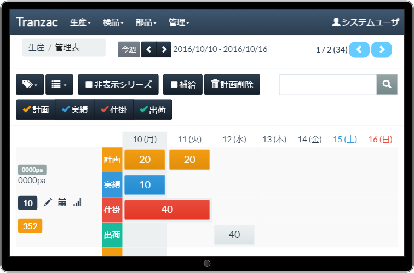This screenshot has width=414, height=273.
Task: Open the システムユーザ account
Action: point(365,22)
